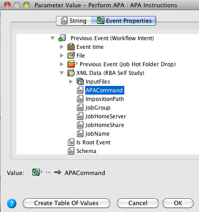Click Create Table Of Values button
This screenshot has height=212, width=199.
tap(66, 203)
